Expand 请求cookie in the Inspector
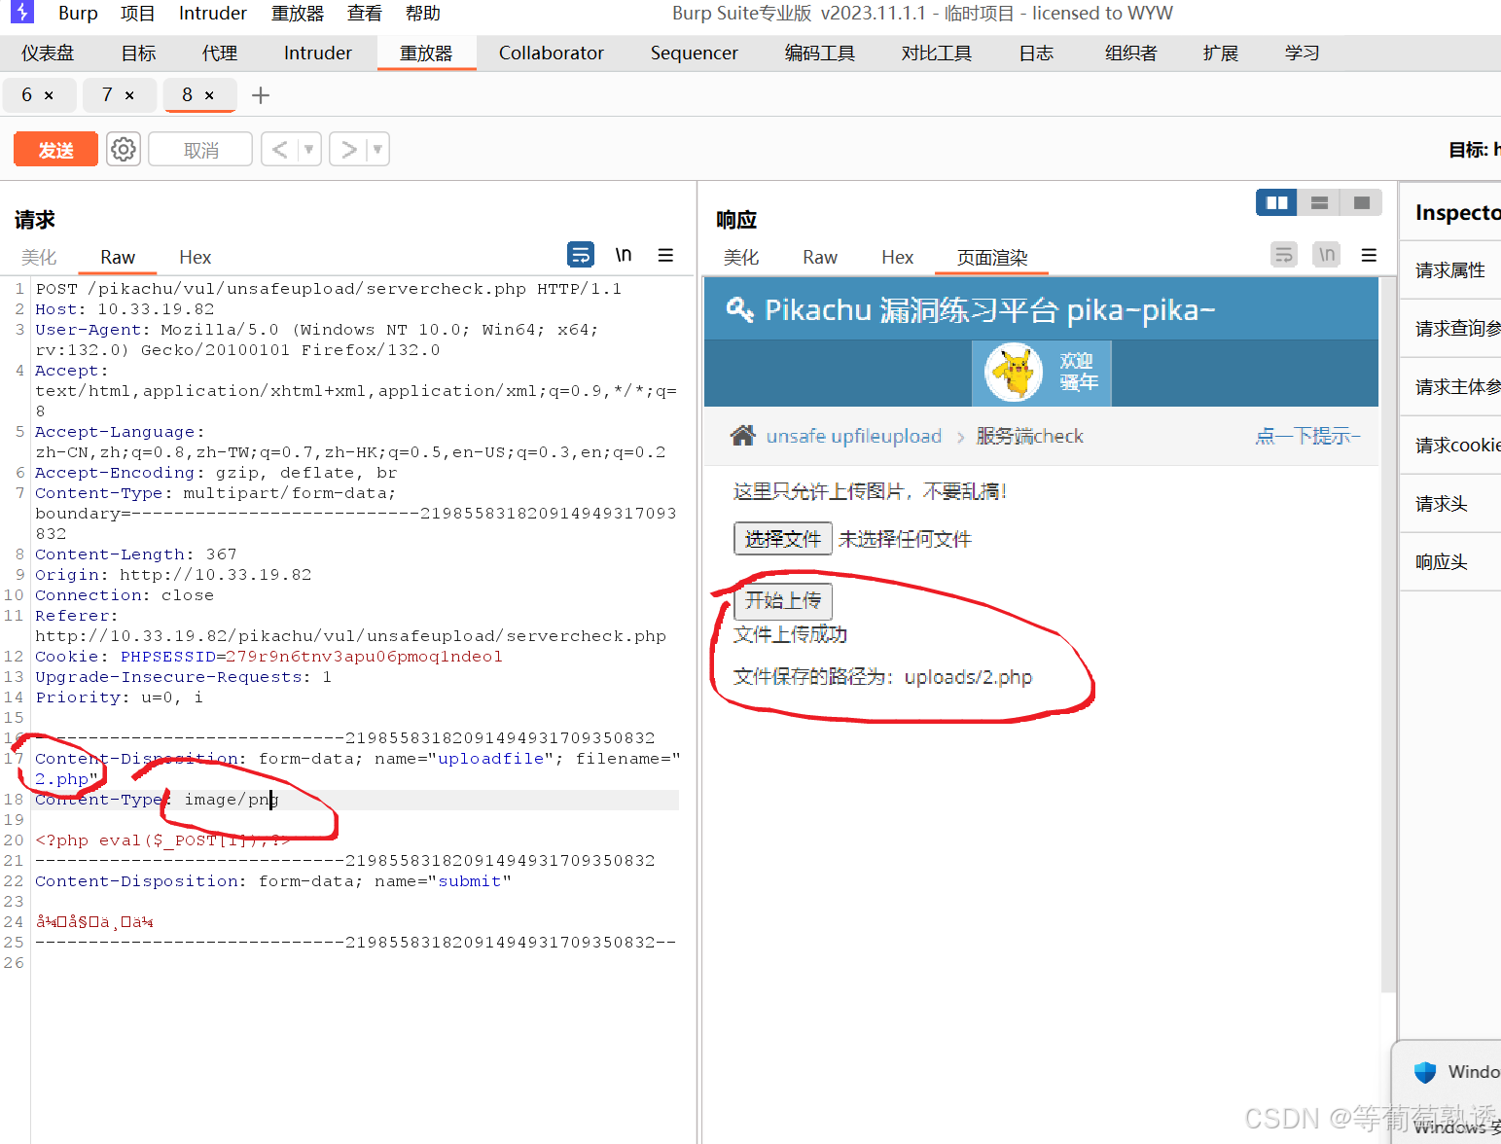The height and width of the screenshot is (1144, 1501). [x=1450, y=446]
